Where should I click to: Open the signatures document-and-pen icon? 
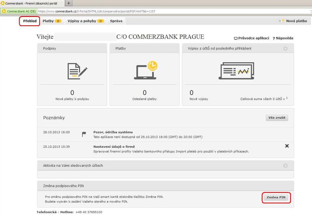coord(77,71)
